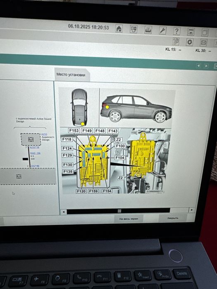Screen dimensions: 217x289
Task: Click the vehicle connection icon beside home
Action: 134,29
